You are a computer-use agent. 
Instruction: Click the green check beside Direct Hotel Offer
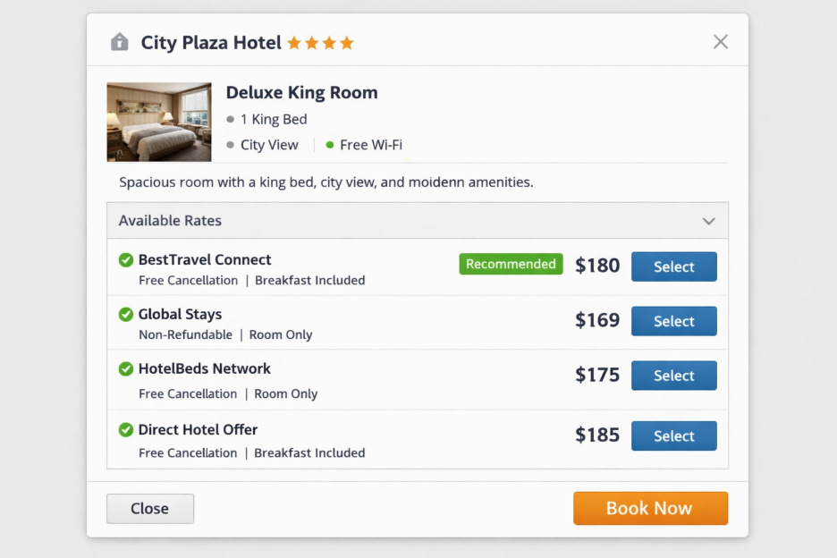126,430
